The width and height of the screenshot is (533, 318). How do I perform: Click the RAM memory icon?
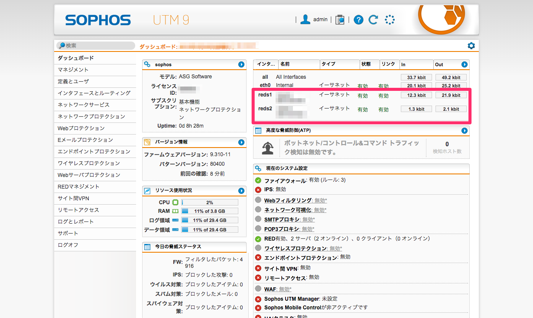point(175,211)
